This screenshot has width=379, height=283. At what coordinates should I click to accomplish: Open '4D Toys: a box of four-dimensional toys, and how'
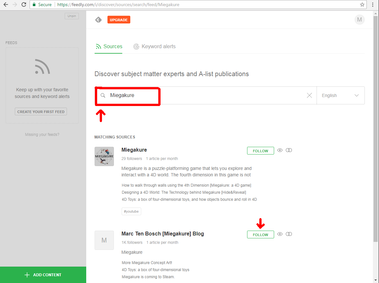click(189, 199)
